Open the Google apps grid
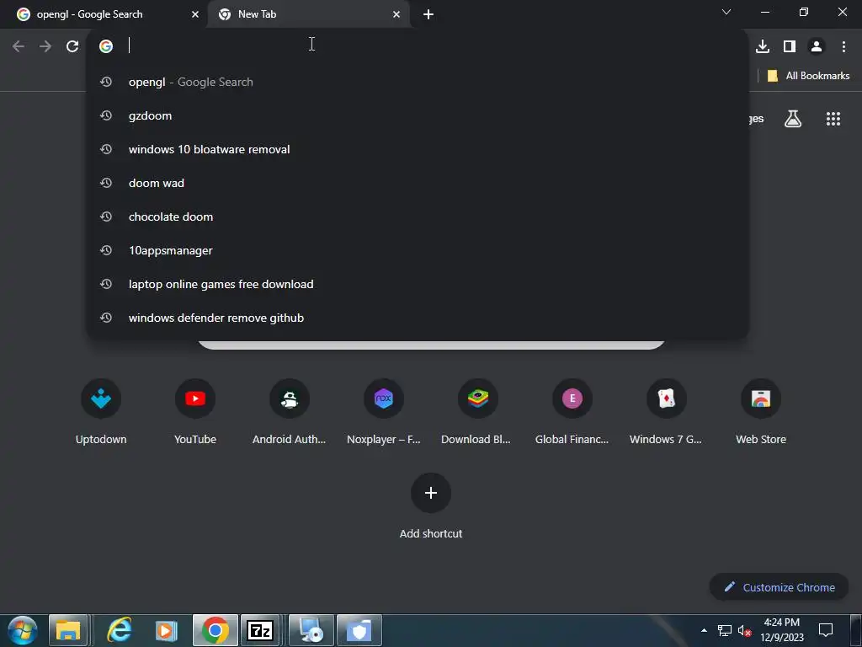The height and width of the screenshot is (647, 862). pyautogui.click(x=833, y=118)
